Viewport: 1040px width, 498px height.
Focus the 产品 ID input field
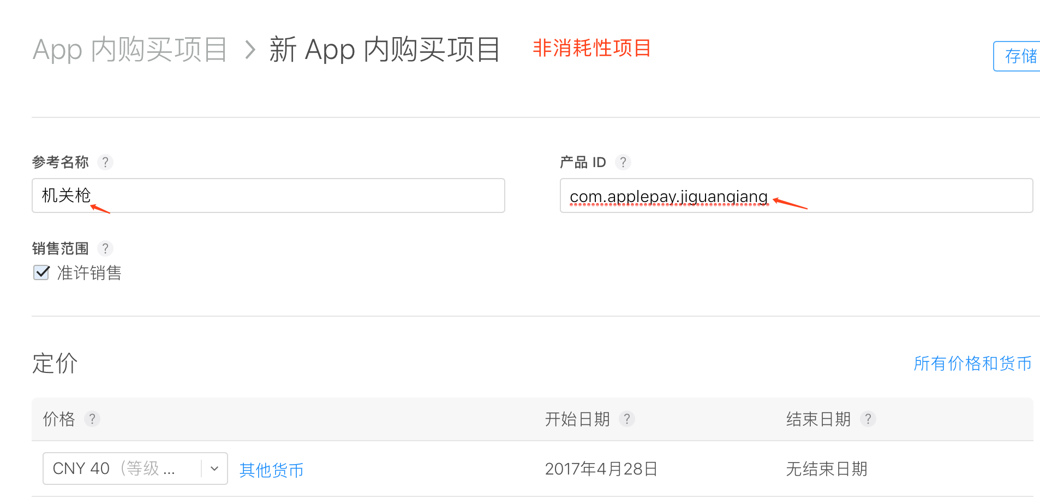(x=797, y=195)
